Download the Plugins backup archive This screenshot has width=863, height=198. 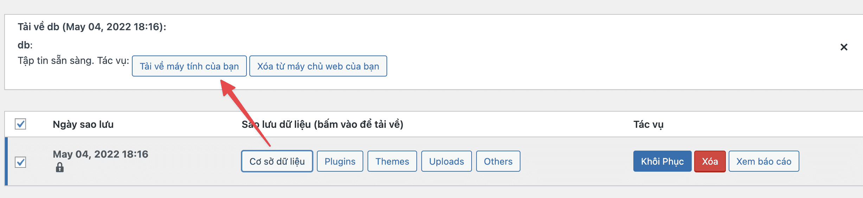340,161
